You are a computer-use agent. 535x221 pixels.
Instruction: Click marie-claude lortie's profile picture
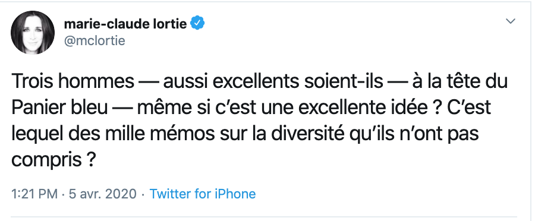(33, 33)
